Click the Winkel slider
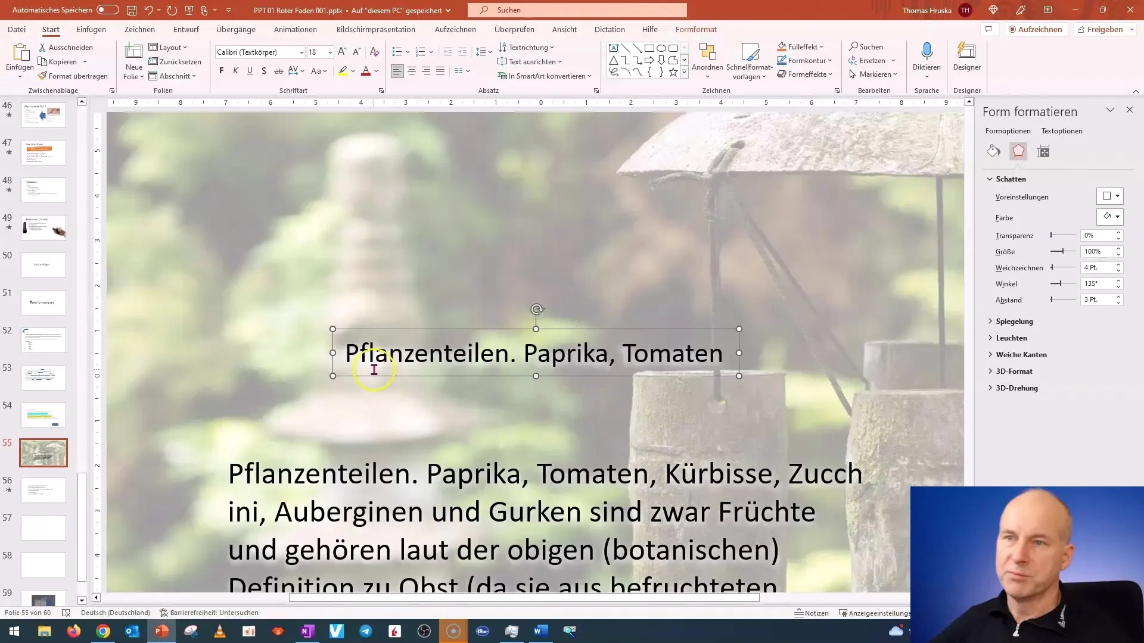Screen dimensions: 1144x643 [x=1062, y=283]
